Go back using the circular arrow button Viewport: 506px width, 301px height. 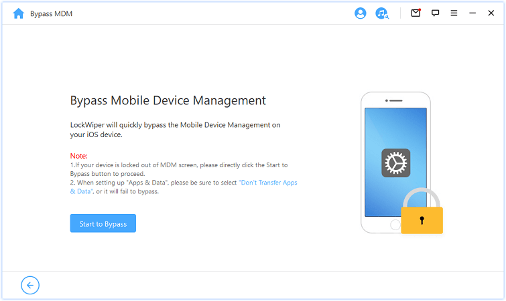(x=30, y=285)
